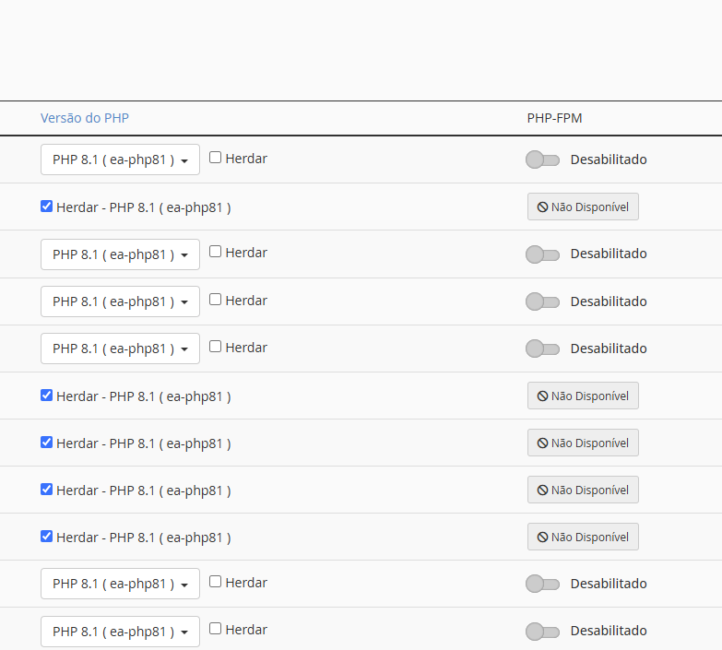Enable the fifth Desabilitado PHP-FPM toggle from top
The height and width of the screenshot is (650, 722).
click(542, 584)
